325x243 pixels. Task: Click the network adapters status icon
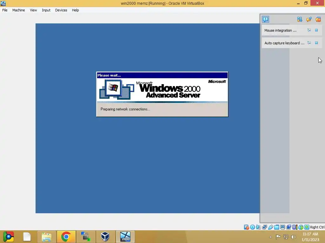[264, 227]
